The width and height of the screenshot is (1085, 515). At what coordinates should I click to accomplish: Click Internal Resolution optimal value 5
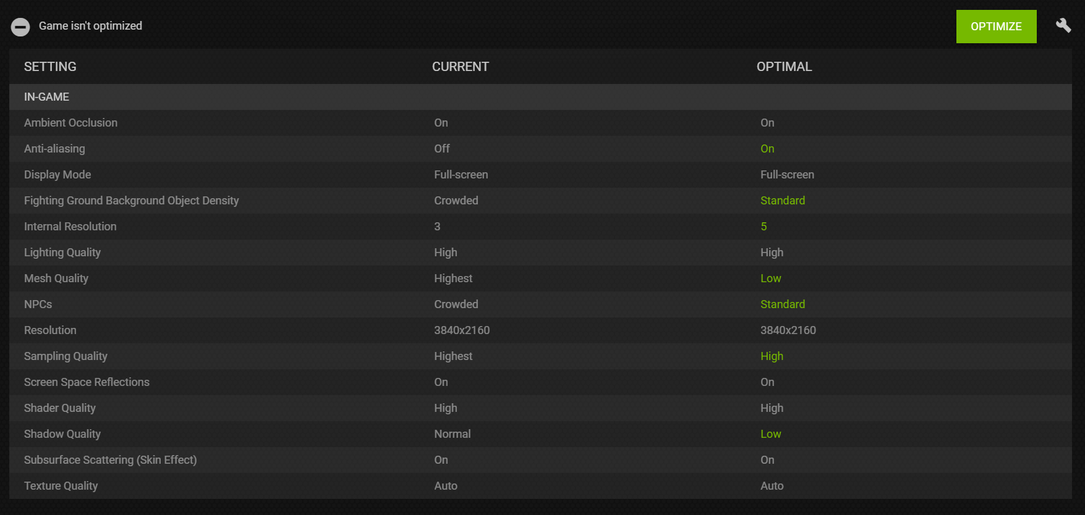(x=764, y=227)
